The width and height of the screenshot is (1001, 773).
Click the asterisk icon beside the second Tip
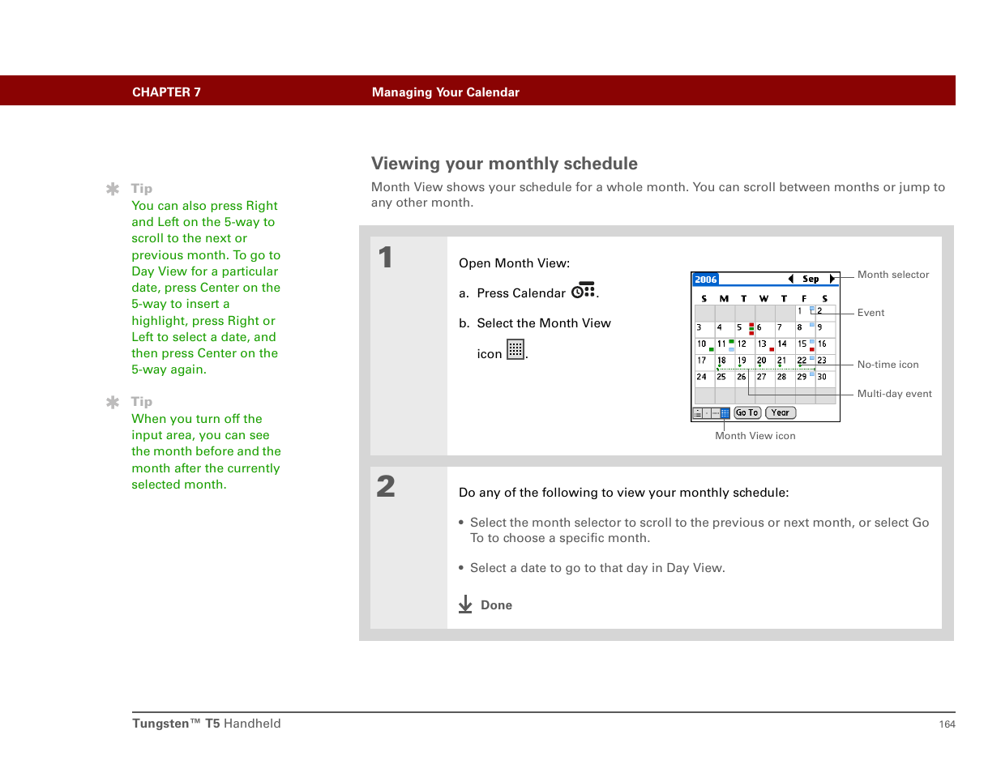[113, 402]
